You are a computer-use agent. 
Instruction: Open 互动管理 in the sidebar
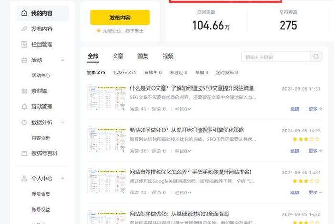point(42,107)
